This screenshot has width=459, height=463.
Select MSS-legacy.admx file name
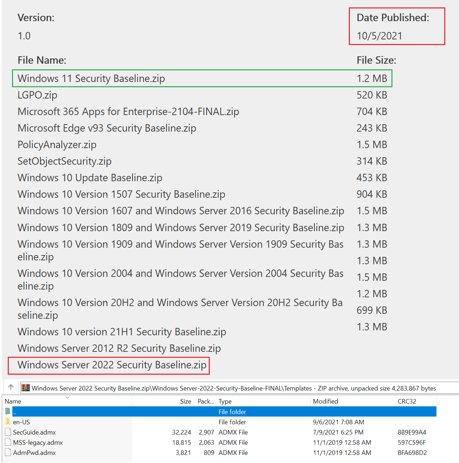[38, 442]
